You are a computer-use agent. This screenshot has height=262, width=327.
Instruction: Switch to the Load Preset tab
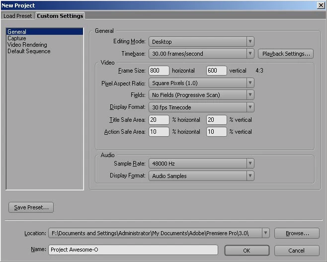coord(18,16)
